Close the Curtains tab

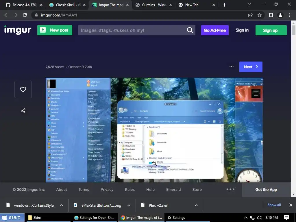(x=171, y=5)
